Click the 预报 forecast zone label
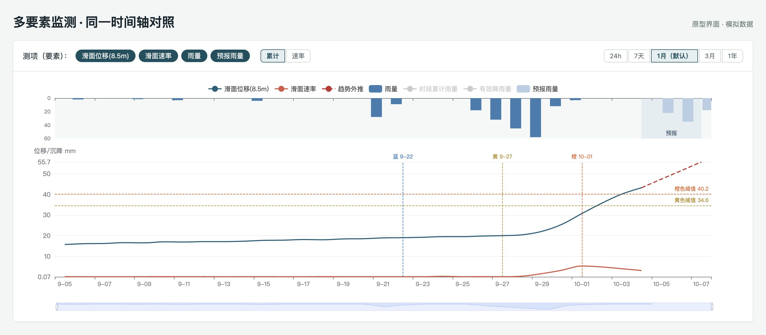This screenshot has width=766, height=335. (671, 133)
